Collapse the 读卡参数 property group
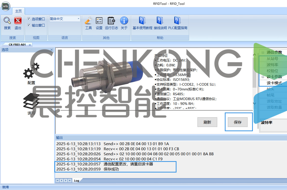The height and width of the screenshot is (190, 287). 263,77
